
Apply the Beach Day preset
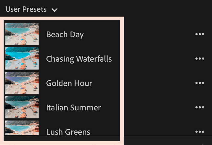65,34
